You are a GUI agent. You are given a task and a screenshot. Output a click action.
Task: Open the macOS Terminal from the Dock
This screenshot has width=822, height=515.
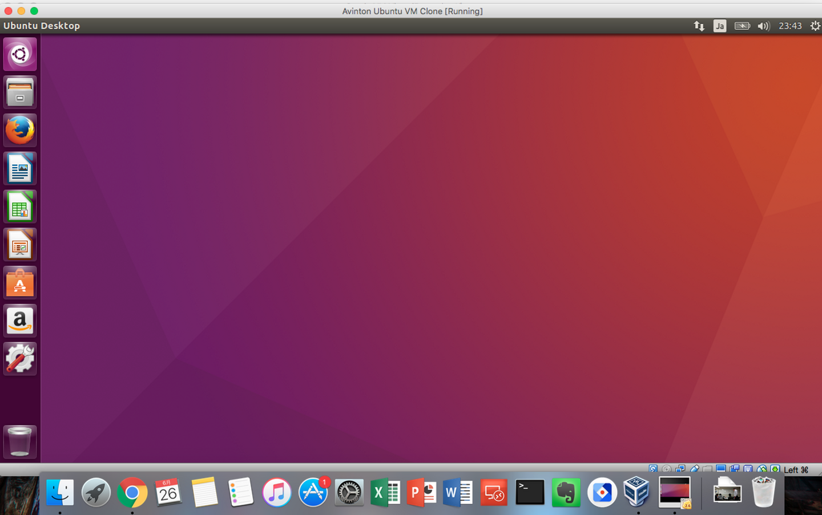530,493
